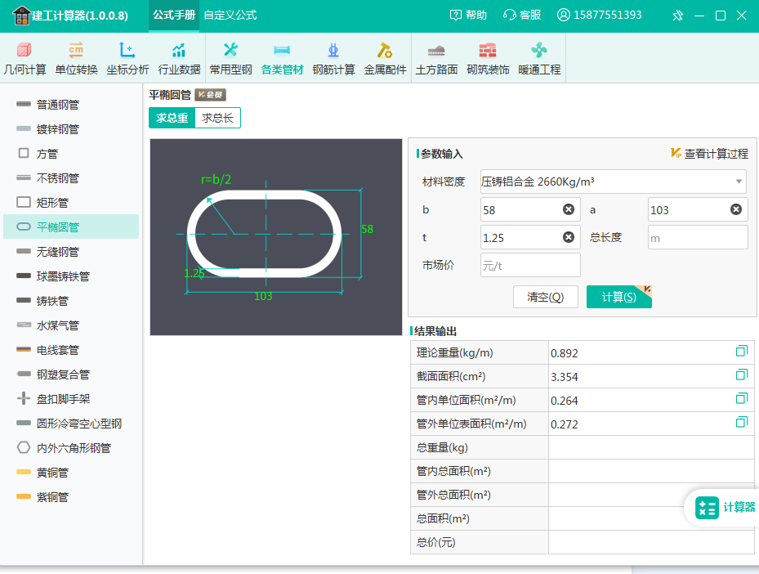Clear the b input value 58

coord(569,209)
